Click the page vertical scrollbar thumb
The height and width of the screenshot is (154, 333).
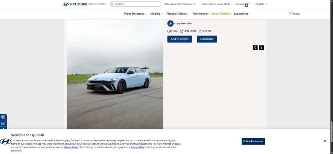click(x=331, y=132)
